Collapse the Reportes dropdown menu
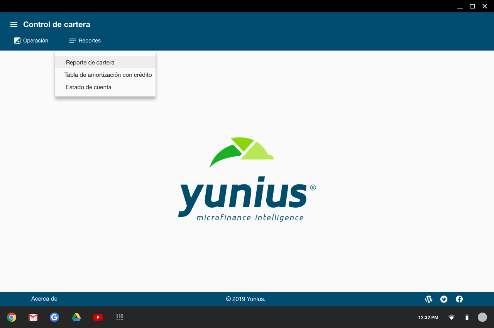494x328 pixels. coord(85,41)
